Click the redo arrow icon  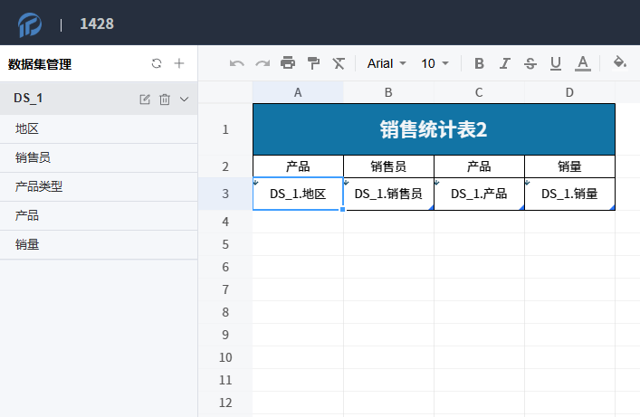[263, 63]
